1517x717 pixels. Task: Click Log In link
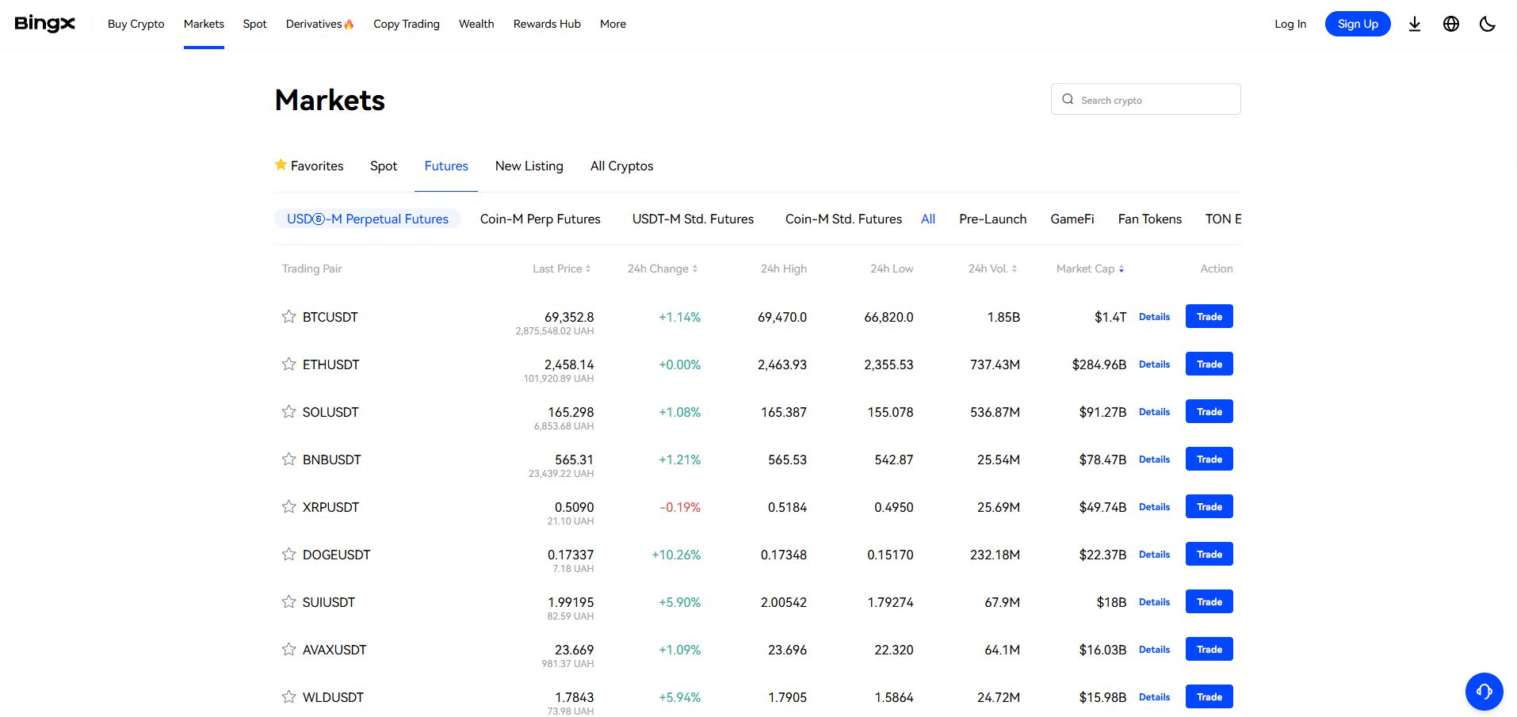pos(1290,24)
